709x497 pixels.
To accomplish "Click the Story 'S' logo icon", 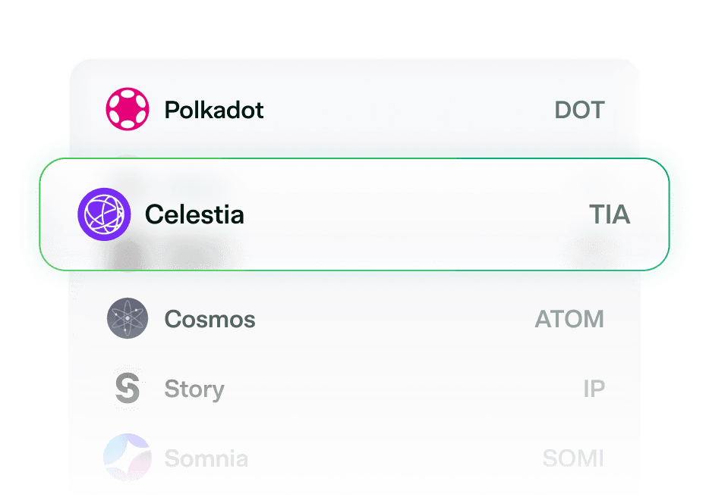I will [x=128, y=389].
